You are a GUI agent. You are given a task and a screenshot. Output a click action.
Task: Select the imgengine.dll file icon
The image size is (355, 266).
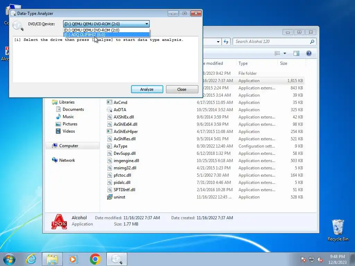(109, 161)
